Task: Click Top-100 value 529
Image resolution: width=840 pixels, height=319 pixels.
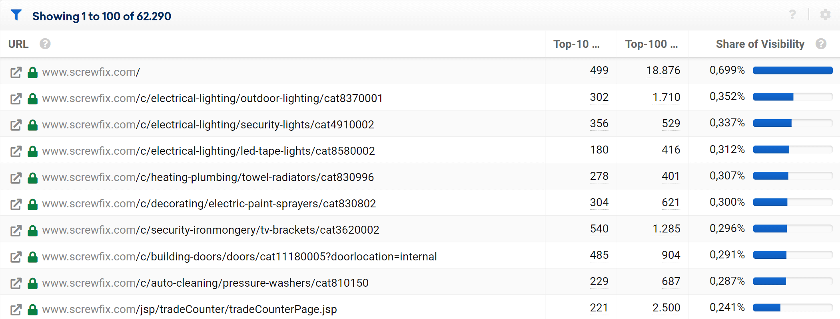Action: point(671,123)
